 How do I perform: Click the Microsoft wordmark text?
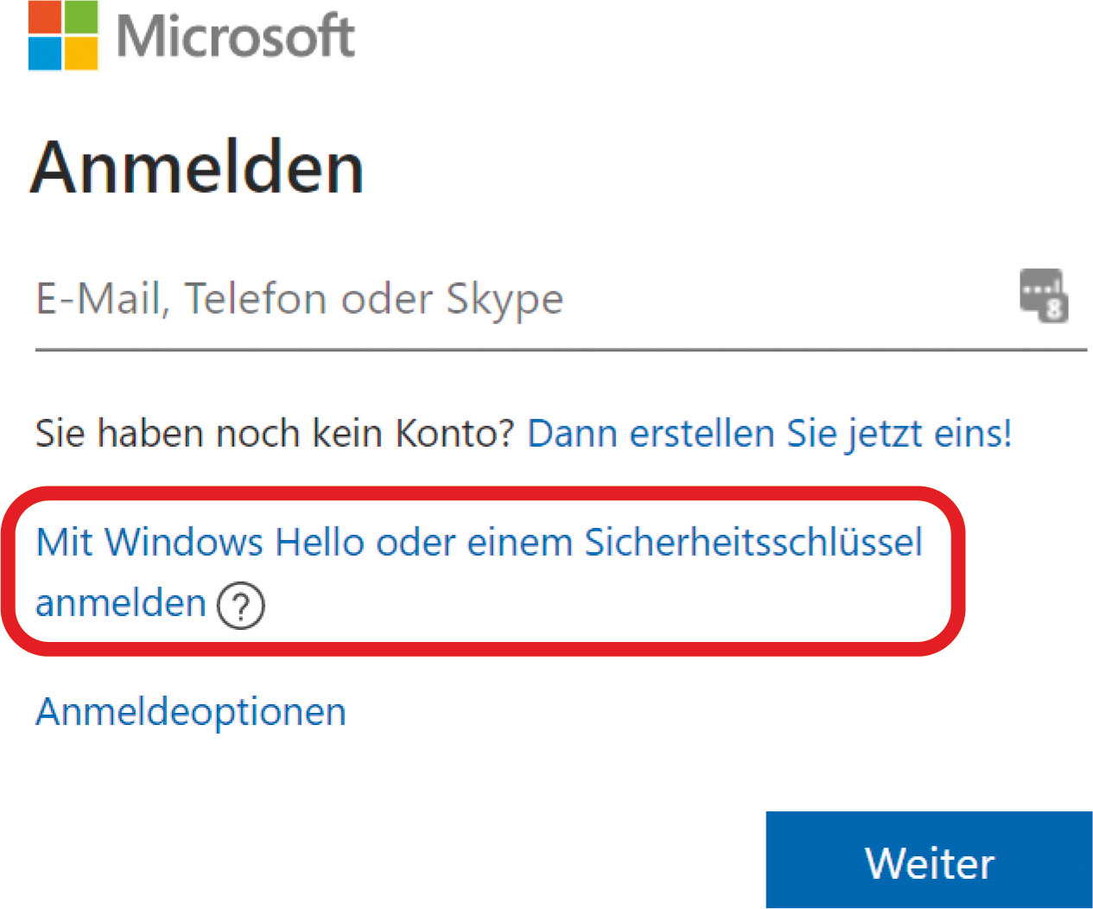click(x=235, y=37)
